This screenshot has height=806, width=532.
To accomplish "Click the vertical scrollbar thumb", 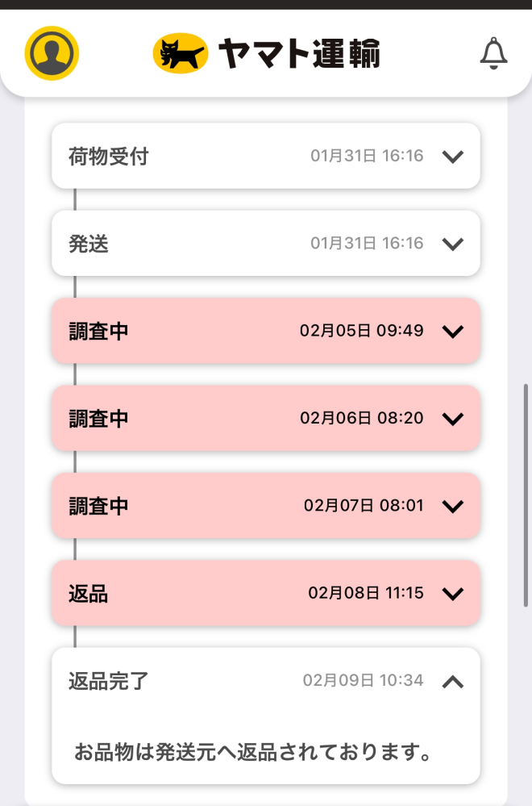I will 526,495.
